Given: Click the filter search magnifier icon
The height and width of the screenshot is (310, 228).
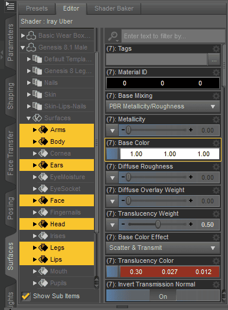Looking at the screenshot, I should 113,36.
